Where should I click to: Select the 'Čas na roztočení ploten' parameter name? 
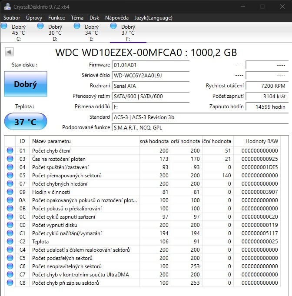coord(59,159)
